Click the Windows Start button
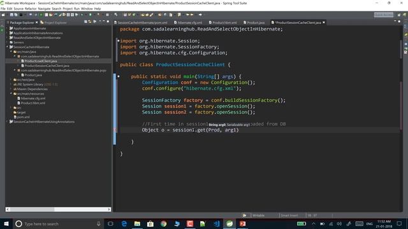 point(6,224)
